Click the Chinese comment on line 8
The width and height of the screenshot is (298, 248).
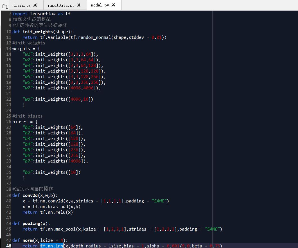coord(31,19)
